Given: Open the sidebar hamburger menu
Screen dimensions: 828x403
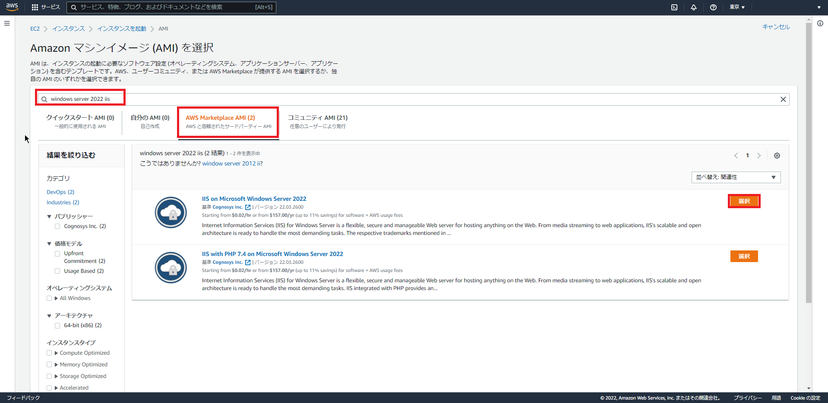Looking at the screenshot, I should click(x=6, y=23).
